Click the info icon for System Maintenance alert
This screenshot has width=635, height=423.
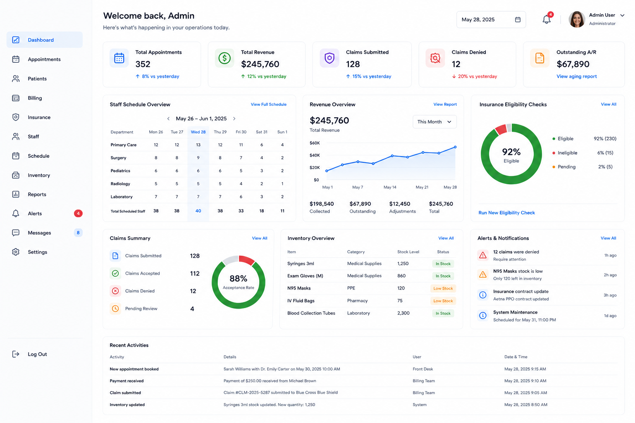pos(482,316)
